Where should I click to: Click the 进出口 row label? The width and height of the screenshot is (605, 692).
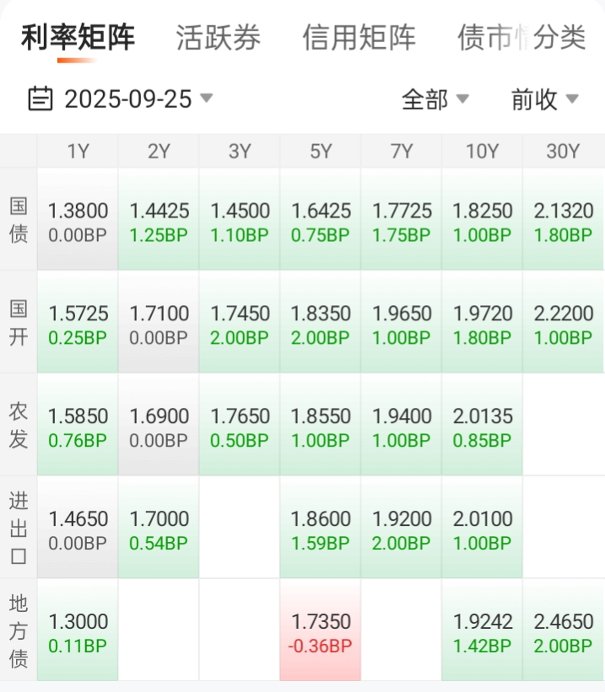[x=18, y=528]
